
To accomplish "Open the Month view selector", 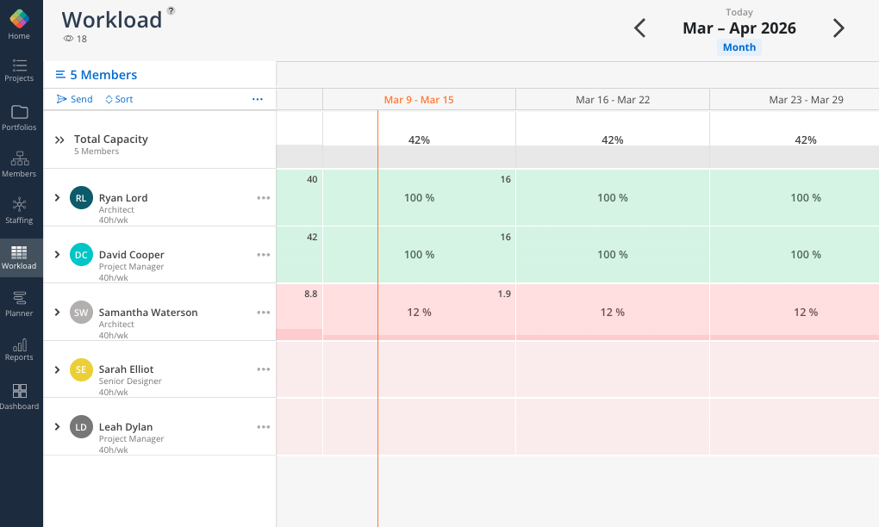I will pyautogui.click(x=739, y=47).
